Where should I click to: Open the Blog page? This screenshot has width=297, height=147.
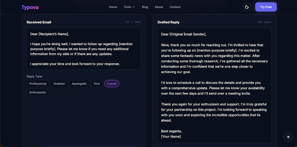(145, 7)
